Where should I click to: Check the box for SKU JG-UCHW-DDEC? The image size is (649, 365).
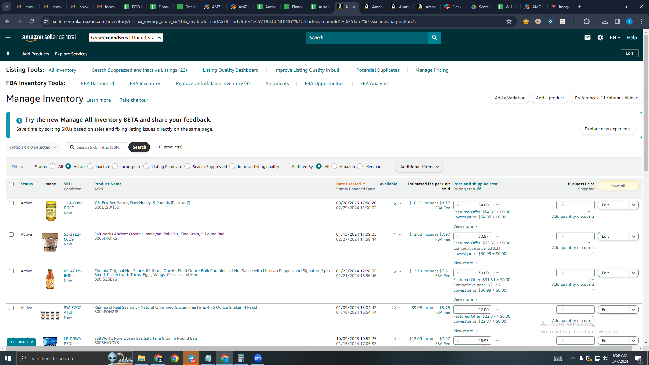(11, 203)
